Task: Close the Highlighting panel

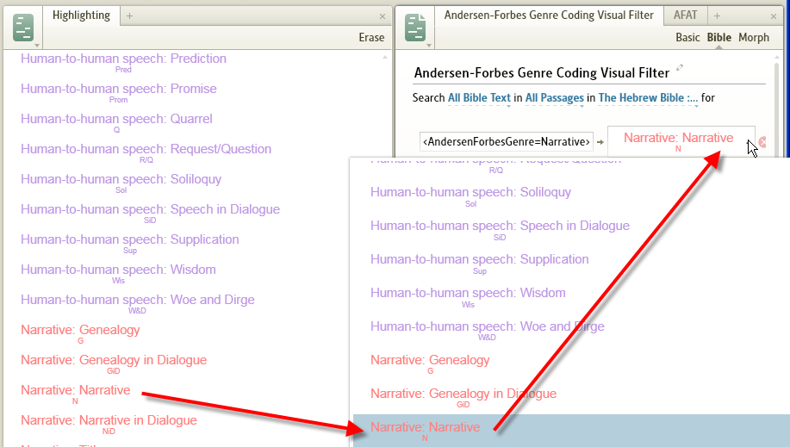Action: point(383,16)
